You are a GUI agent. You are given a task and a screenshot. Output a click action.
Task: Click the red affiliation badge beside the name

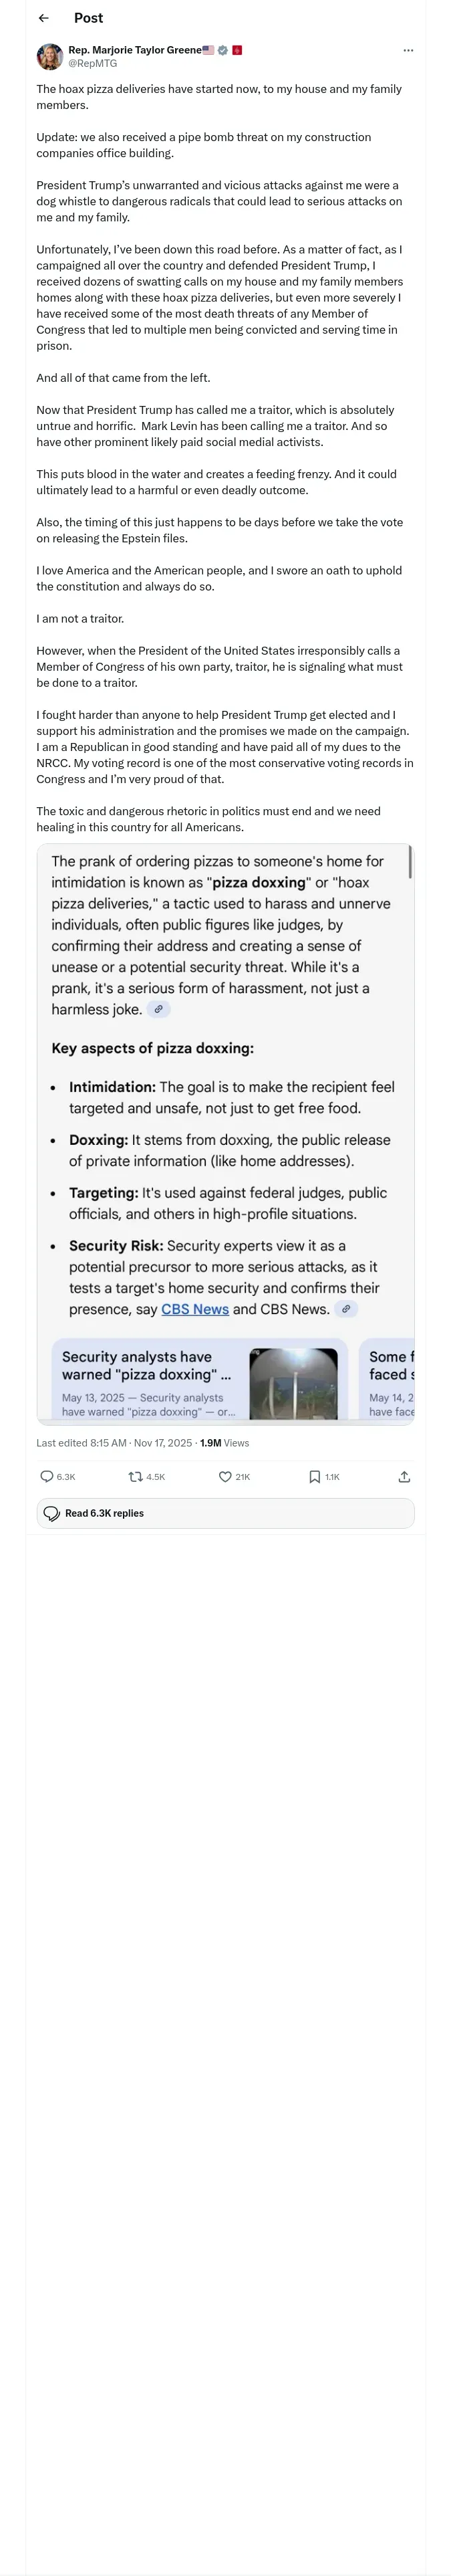point(237,50)
